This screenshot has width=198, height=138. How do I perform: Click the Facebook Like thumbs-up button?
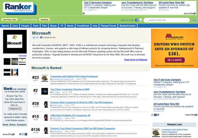point(36,37)
